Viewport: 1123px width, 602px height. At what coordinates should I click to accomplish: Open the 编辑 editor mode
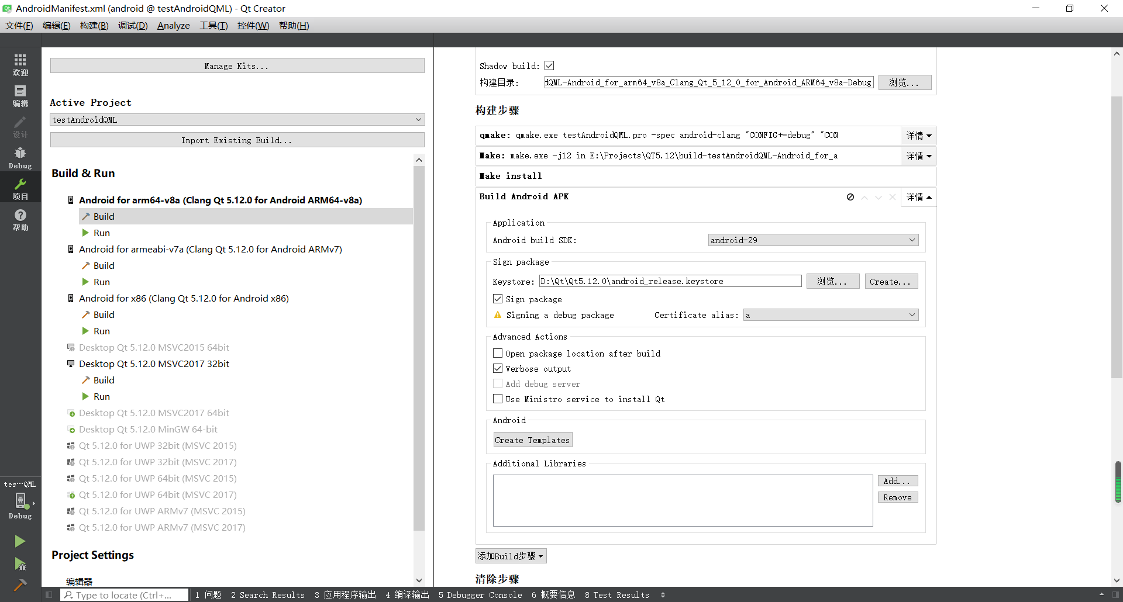point(20,95)
